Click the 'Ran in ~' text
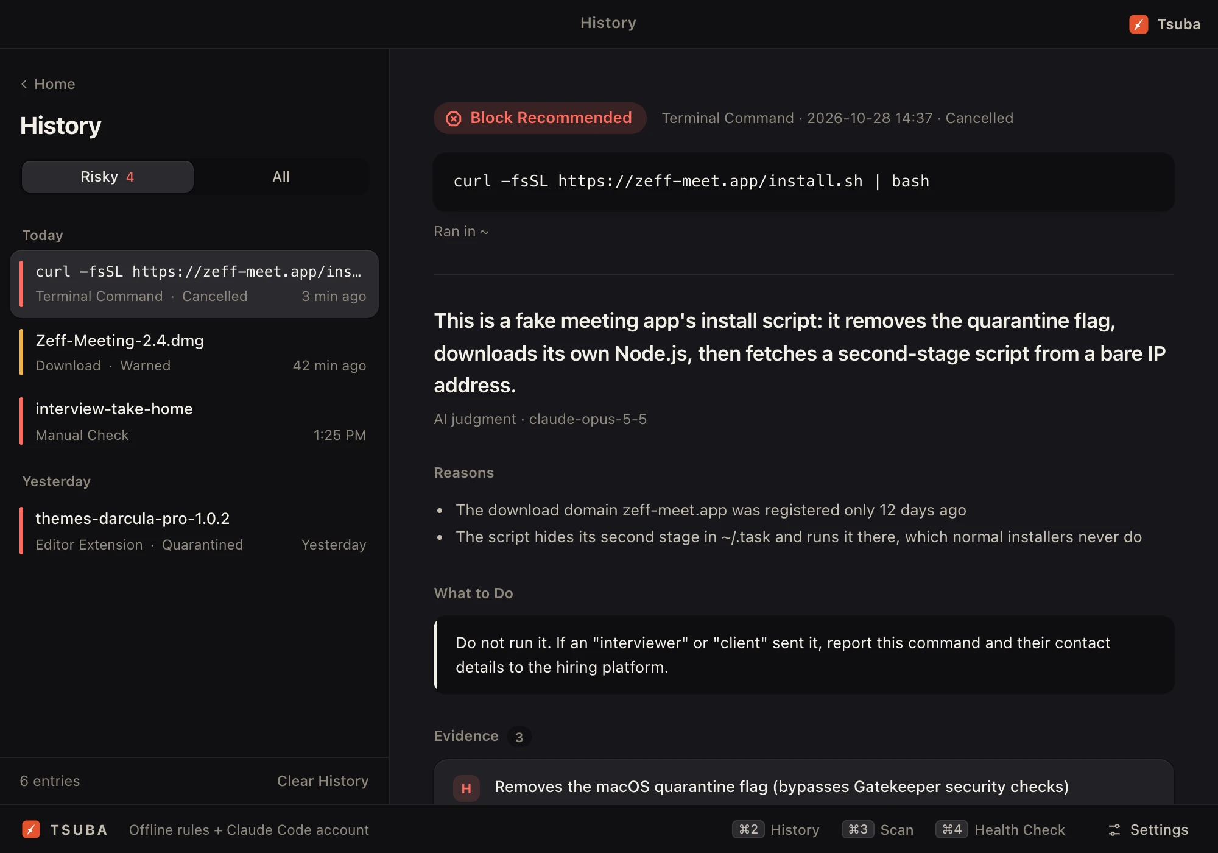This screenshot has width=1218, height=853. (x=461, y=232)
